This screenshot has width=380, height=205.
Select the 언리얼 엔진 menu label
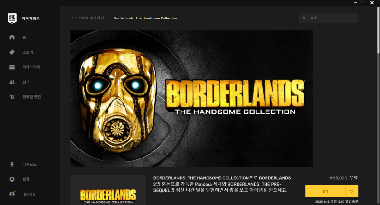point(32,97)
